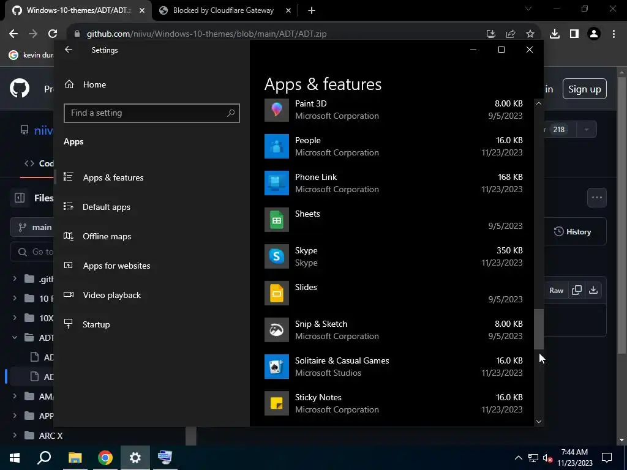Open the three-dot file options on GitHub
The height and width of the screenshot is (470, 627).
[596, 198]
